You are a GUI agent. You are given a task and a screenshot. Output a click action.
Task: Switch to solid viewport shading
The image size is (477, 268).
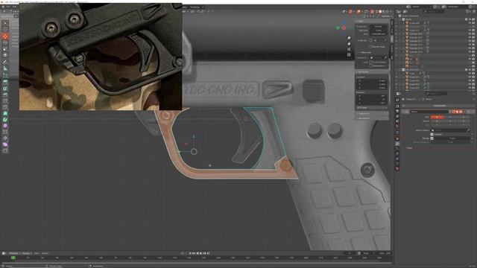click(380, 12)
